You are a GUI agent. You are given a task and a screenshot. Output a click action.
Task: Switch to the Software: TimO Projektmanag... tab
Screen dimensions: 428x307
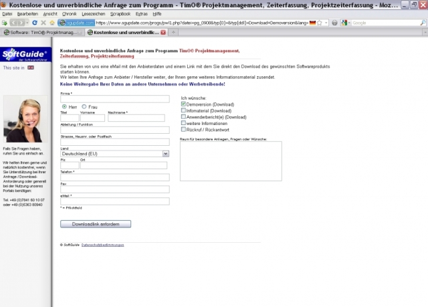coord(42,33)
